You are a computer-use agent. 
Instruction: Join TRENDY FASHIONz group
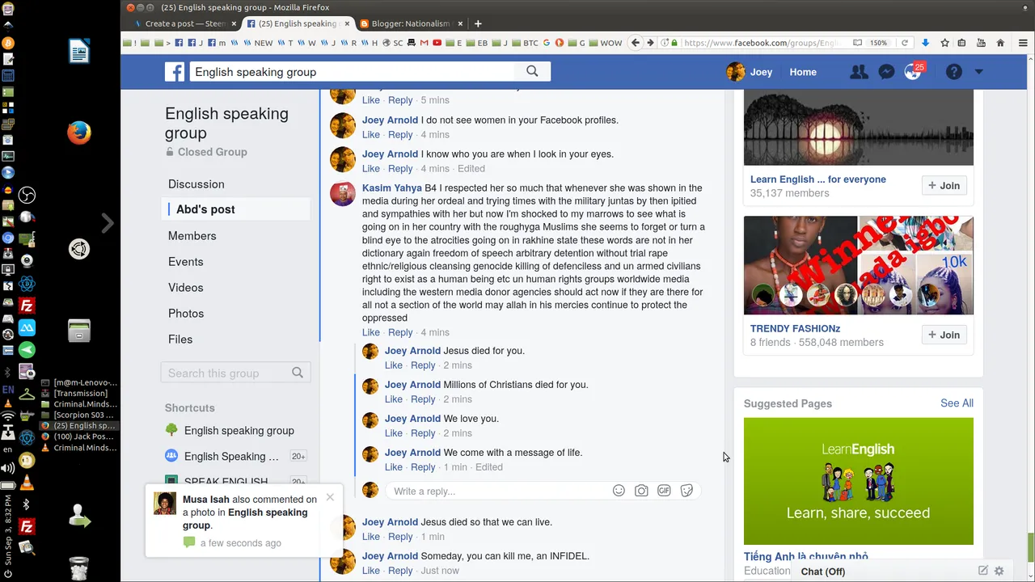tap(944, 335)
